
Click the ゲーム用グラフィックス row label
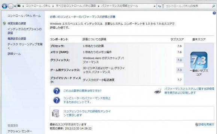[x=65, y=70]
